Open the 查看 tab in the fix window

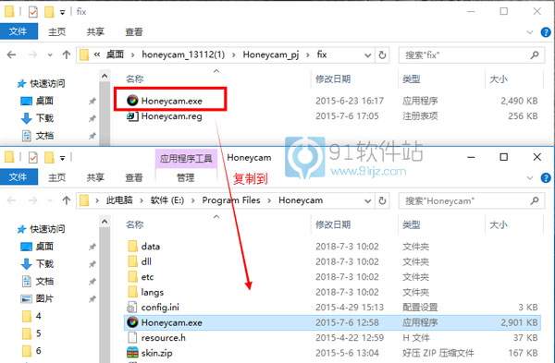click(134, 31)
